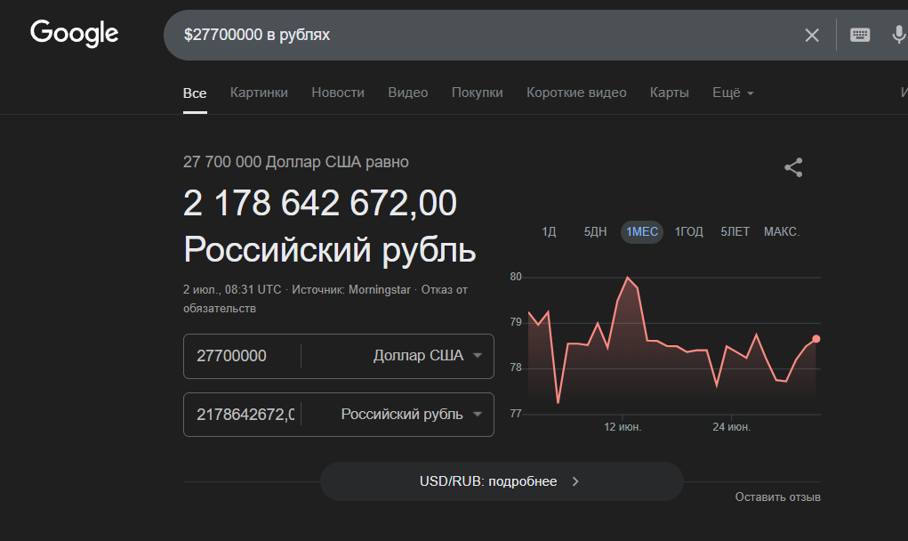Start voice search with microphone icon
Screen dimensions: 908x541
898,35
